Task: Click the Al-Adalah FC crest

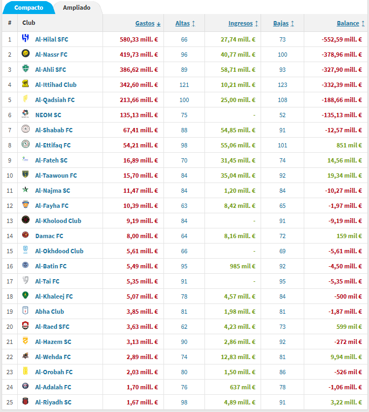Action: point(25,386)
